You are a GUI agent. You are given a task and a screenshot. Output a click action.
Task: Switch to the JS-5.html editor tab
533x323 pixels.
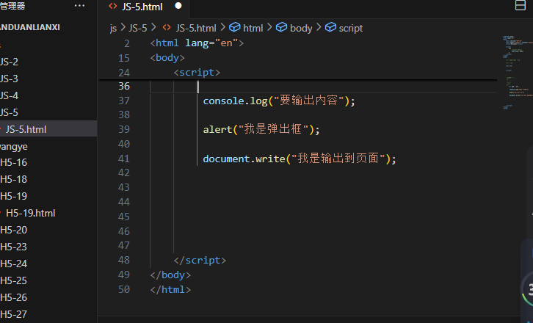coord(142,6)
